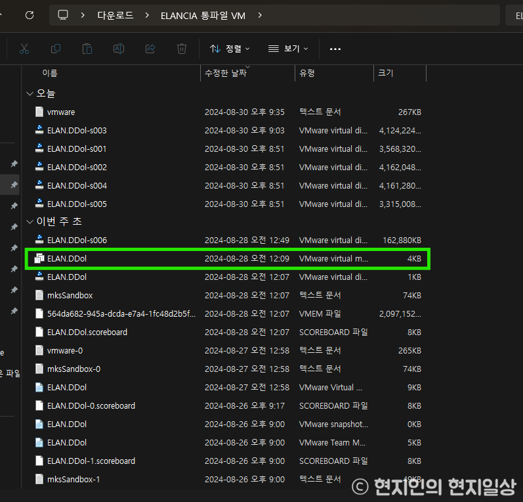Click the Refresh icon in address bar
The image size is (523, 502).
[x=30, y=15]
